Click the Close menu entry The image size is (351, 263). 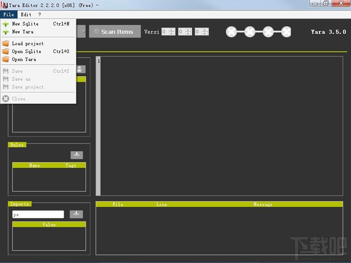tap(38, 99)
